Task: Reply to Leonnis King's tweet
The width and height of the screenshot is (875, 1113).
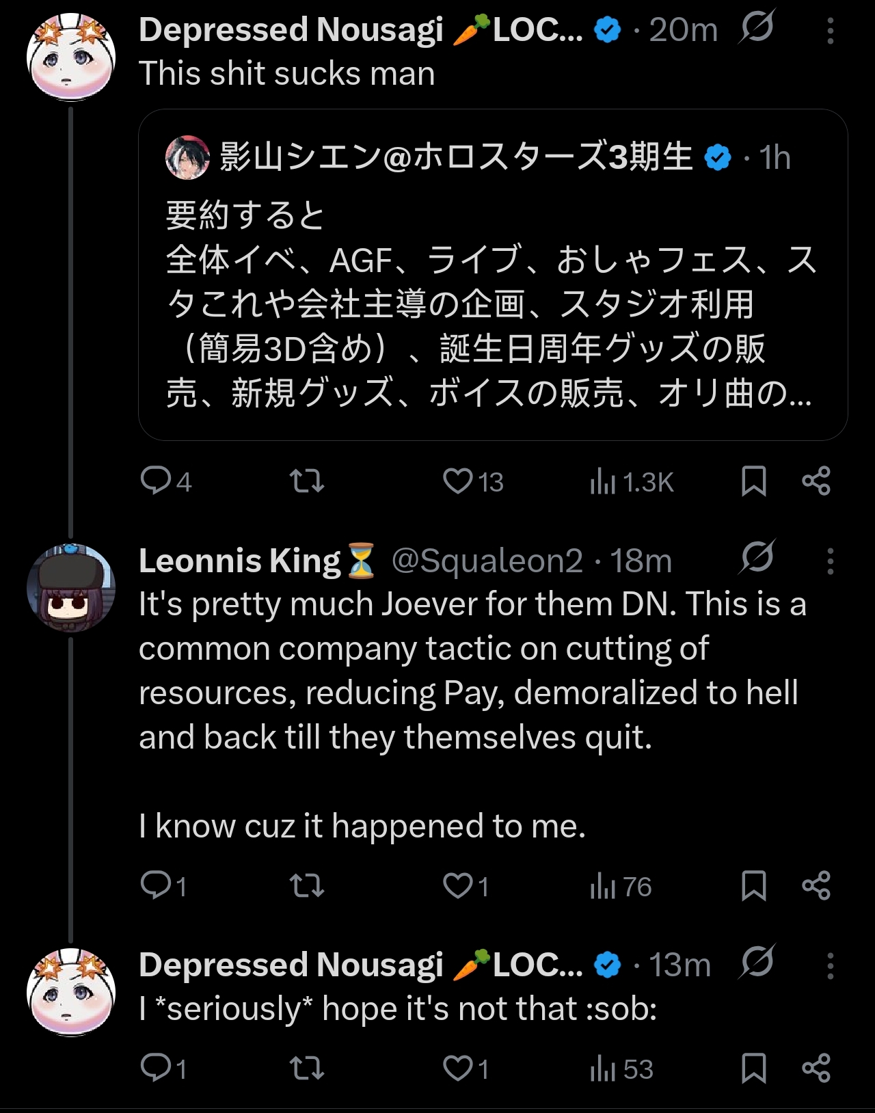Action: 156,885
